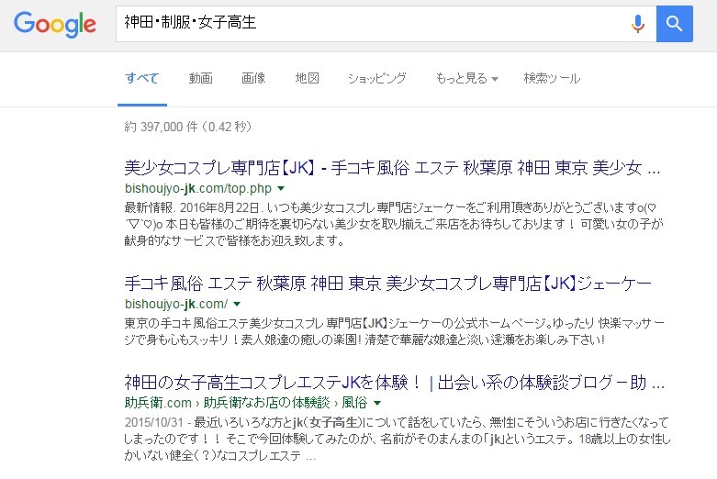The image size is (717, 479).
Task: Click snippet starting 最新情報. 2016年8月22日
Action: (x=394, y=224)
